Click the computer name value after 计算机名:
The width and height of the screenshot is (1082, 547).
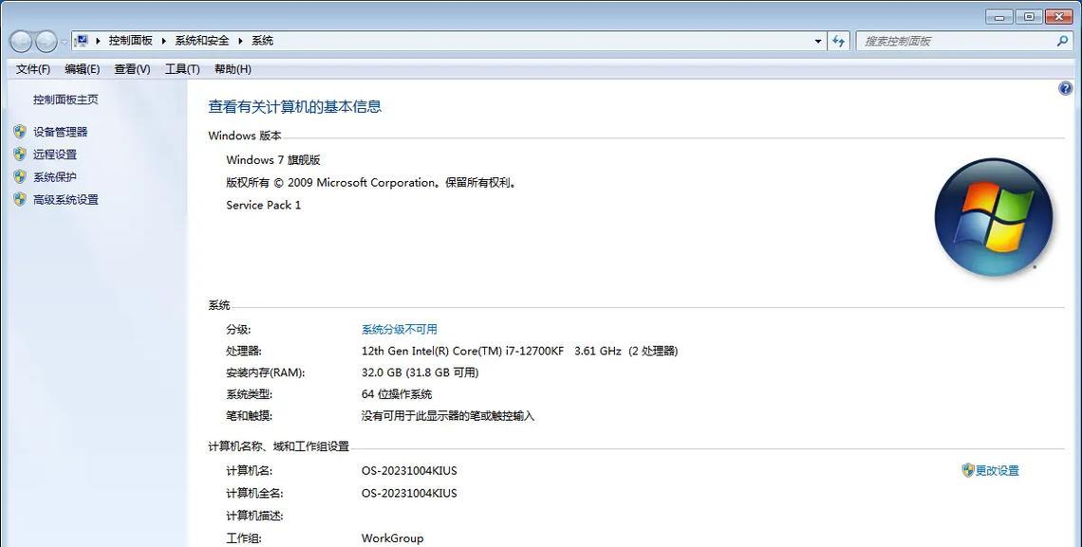click(409, 471)
